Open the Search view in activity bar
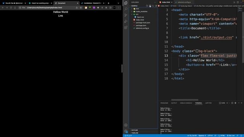The width and height of the screenshot is (244, 137). coord(126,9)
